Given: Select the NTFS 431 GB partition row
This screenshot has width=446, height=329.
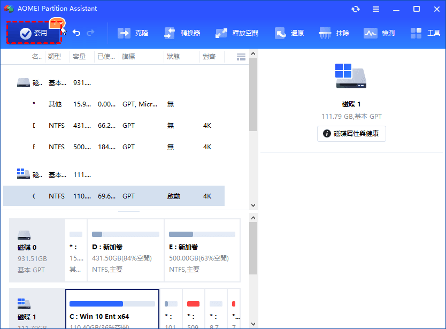Looking at the screenshot, I should point(114,126).
